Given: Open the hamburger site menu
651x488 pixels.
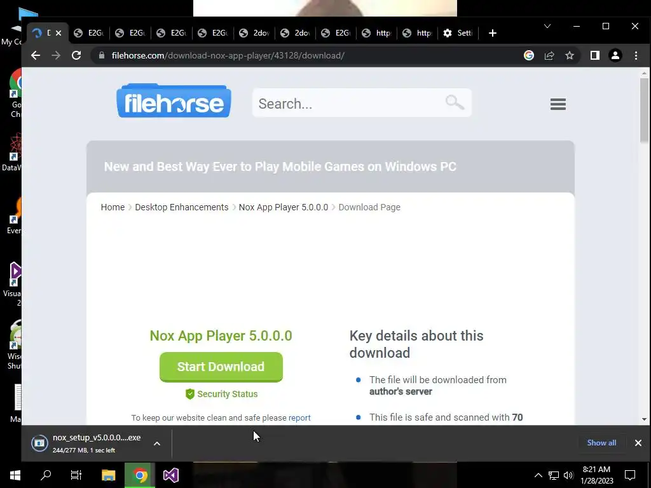Looking at the screenshot, I should [x=558, y=104].
